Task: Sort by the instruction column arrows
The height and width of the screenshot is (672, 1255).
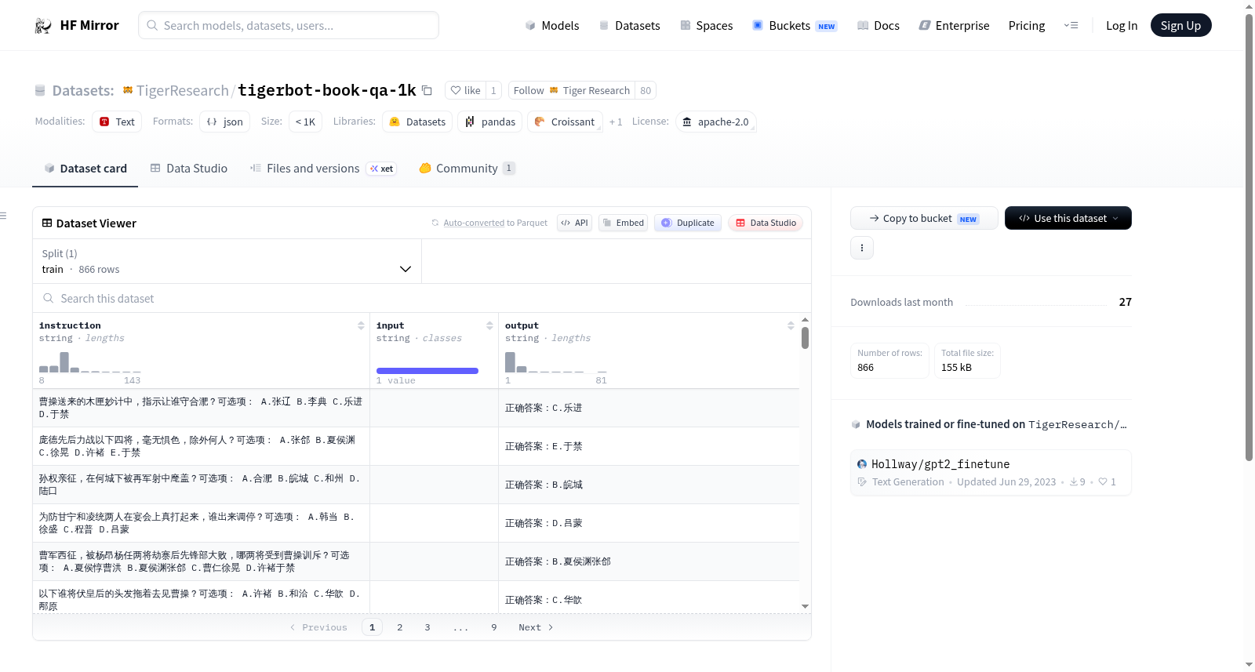Action: [361, 325]
